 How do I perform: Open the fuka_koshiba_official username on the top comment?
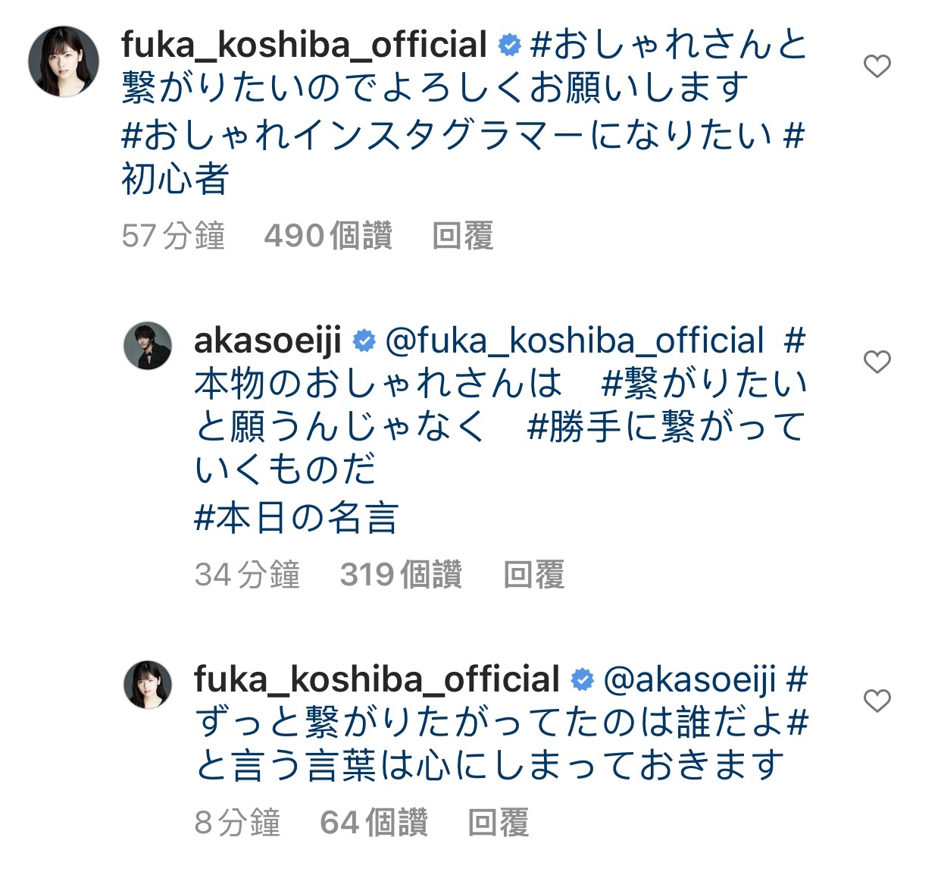(x=304, y=45)
